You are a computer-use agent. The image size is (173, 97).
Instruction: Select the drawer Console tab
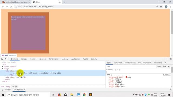click(8, 90)
